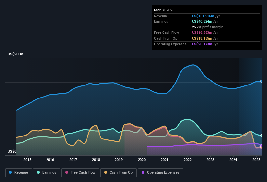
Task: Click the Earnings endpoint marker on the chart
Action: click(x=261, y=136)
